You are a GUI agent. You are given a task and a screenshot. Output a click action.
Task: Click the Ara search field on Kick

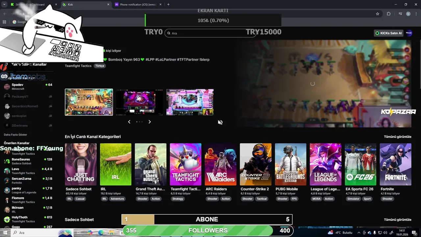210,33
